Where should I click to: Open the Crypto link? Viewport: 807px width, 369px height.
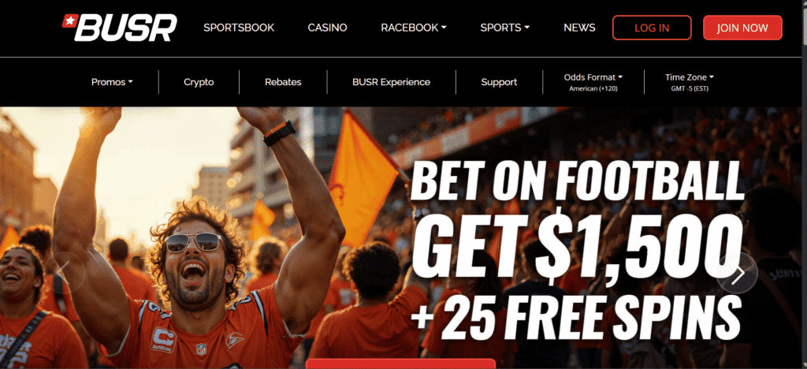coord(199,82)
